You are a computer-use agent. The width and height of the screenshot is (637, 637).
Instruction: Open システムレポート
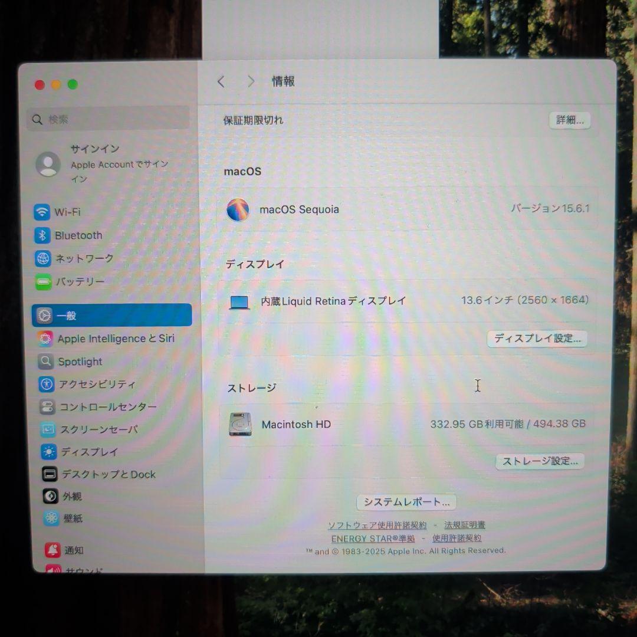(x=406, y=502)
